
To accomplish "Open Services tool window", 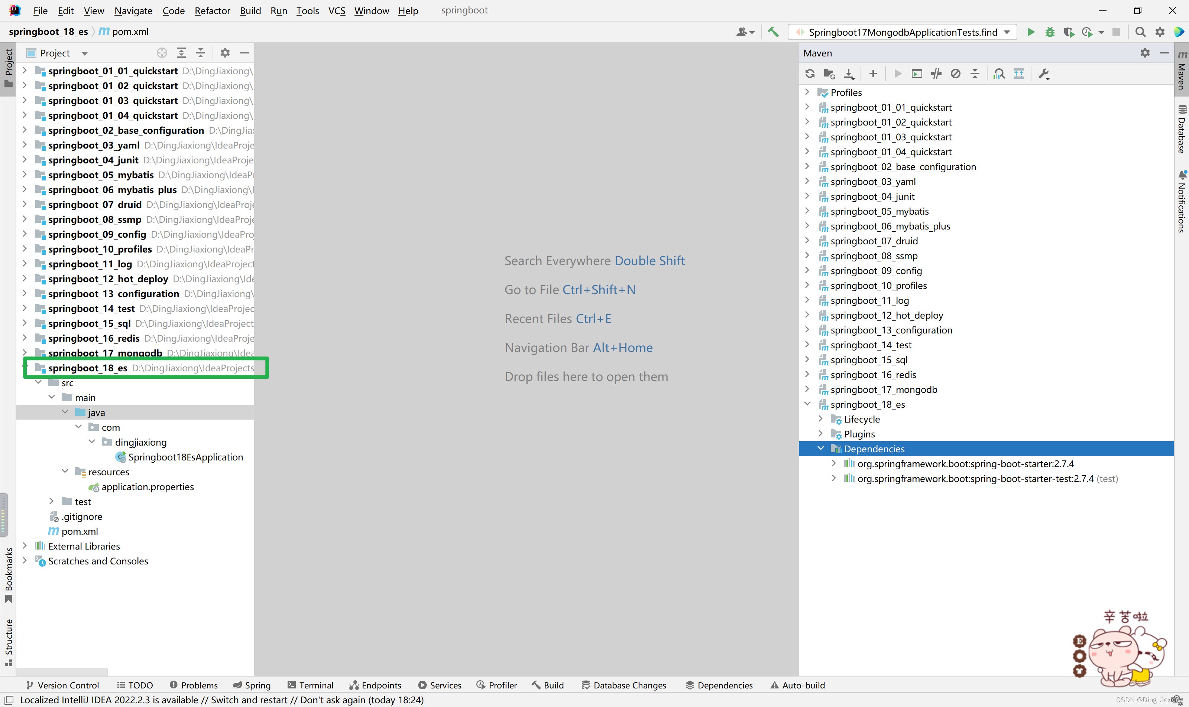I will (440, 685).
